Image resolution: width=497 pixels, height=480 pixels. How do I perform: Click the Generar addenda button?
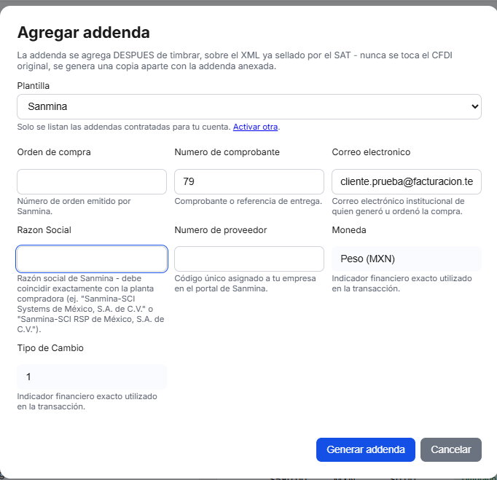tap(365, 449)
